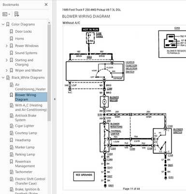The height and width of the screenshot is (194, 186).
Task: Open the bookmarks options dropdown
Action: tap(6, 14)
